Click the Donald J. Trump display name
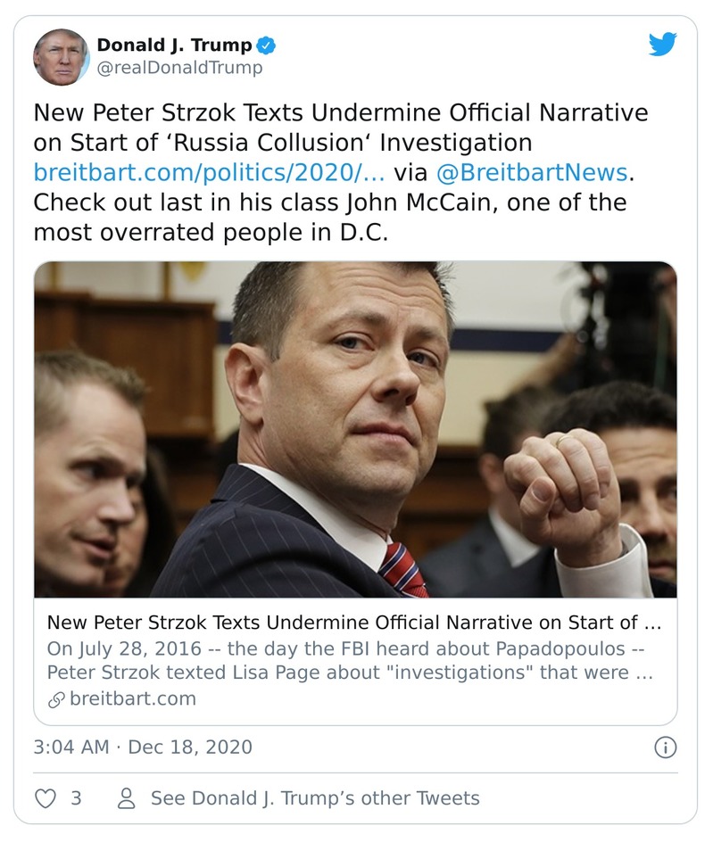 pyautogui.click(x=173, y=45)
